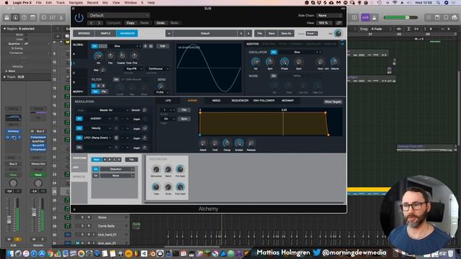This screenshot has height=259, width=461.
Task: Toggle source On button
Action: click(x=94, y=46)
